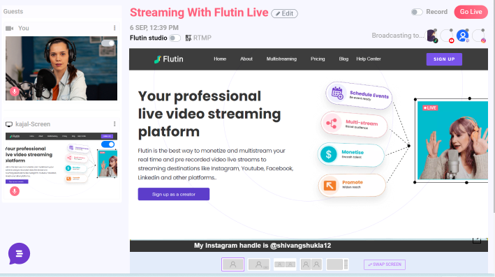Select picture-in-picture layout icon
The height and width of the screenshot is (277, 495).
(x=259, y=264)
